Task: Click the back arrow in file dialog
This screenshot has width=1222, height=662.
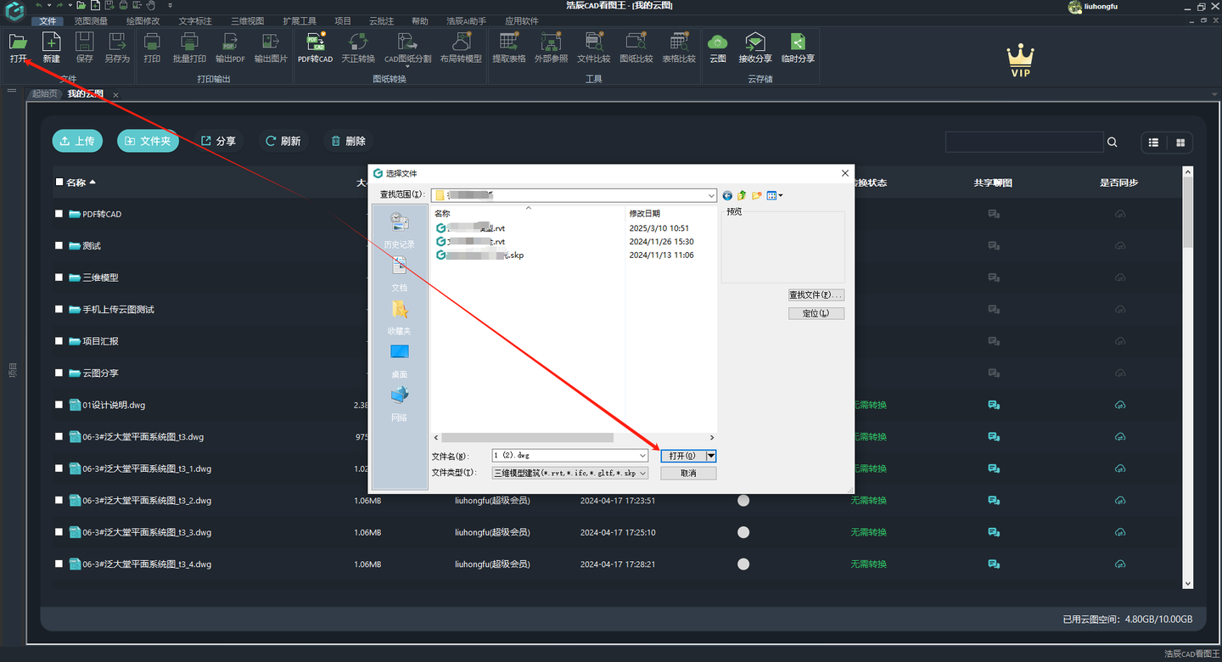Action: pos(727,195)
